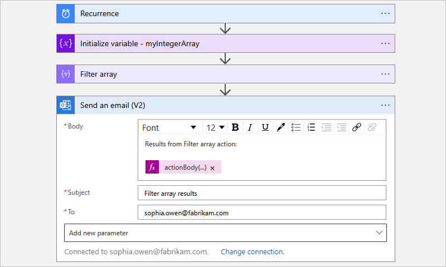Click the Change connection link
Image resolution: width=446 pixels, height=267 pixels.
[253, 251]
